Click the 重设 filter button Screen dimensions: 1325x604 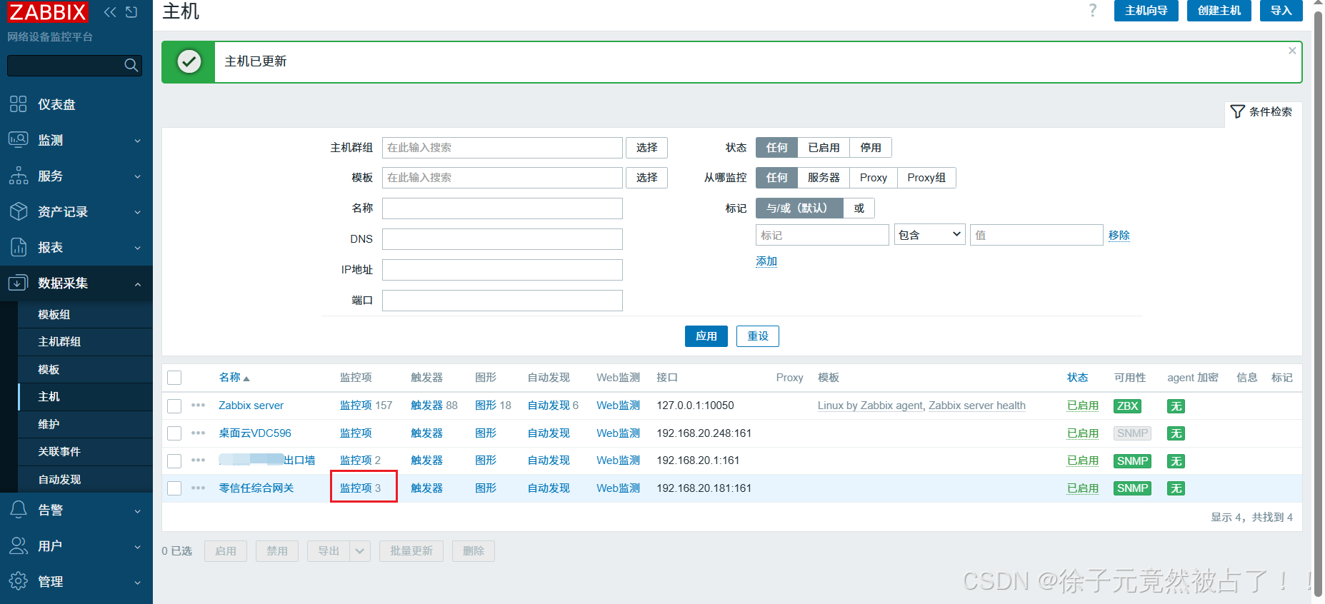point(757,336)
